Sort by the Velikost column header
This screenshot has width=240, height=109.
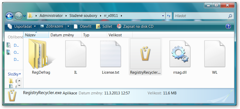coord(120,35)
